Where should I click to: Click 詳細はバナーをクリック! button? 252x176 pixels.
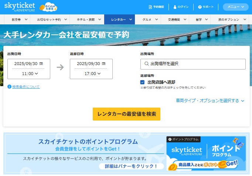click(131, 166)
